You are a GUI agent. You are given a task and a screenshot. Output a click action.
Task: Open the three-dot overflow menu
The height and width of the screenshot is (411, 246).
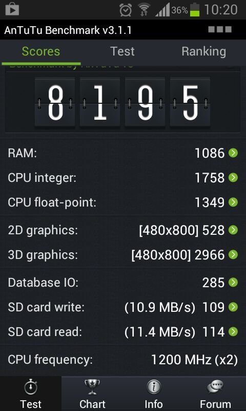pyautogui.click(x=219, y=29)
